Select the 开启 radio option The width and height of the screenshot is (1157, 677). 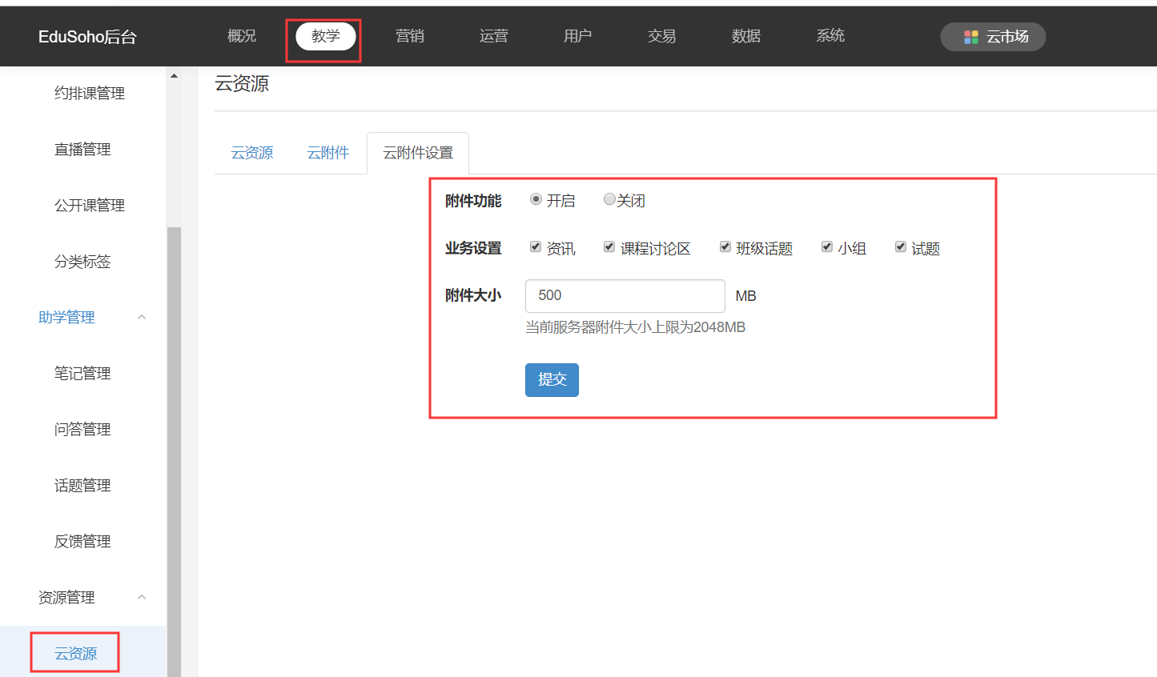[x=536, y=199]
